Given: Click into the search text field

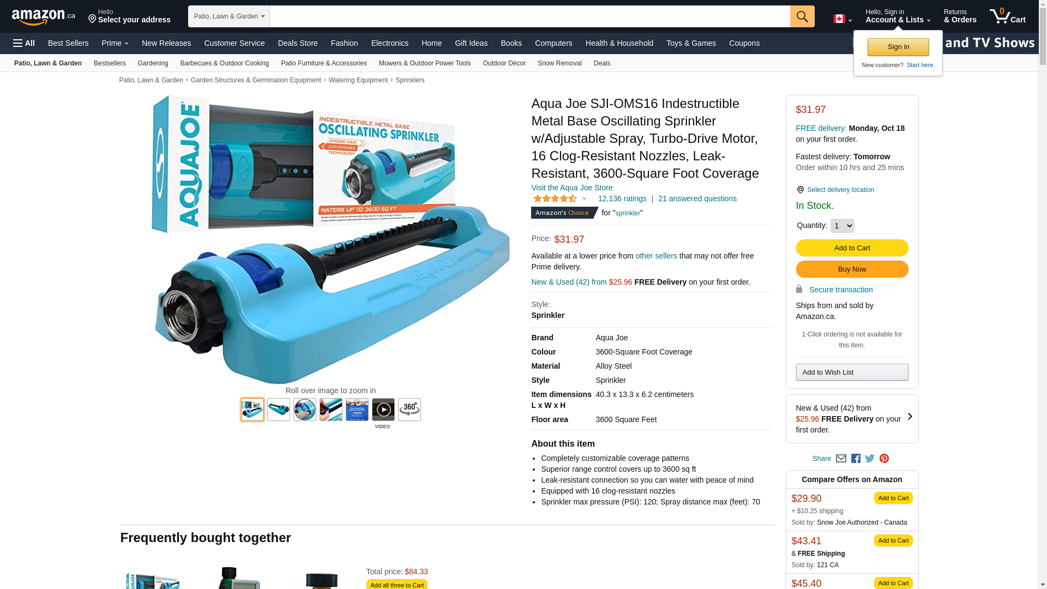Looking at the screenshot, I should click(x=530, y=16).
